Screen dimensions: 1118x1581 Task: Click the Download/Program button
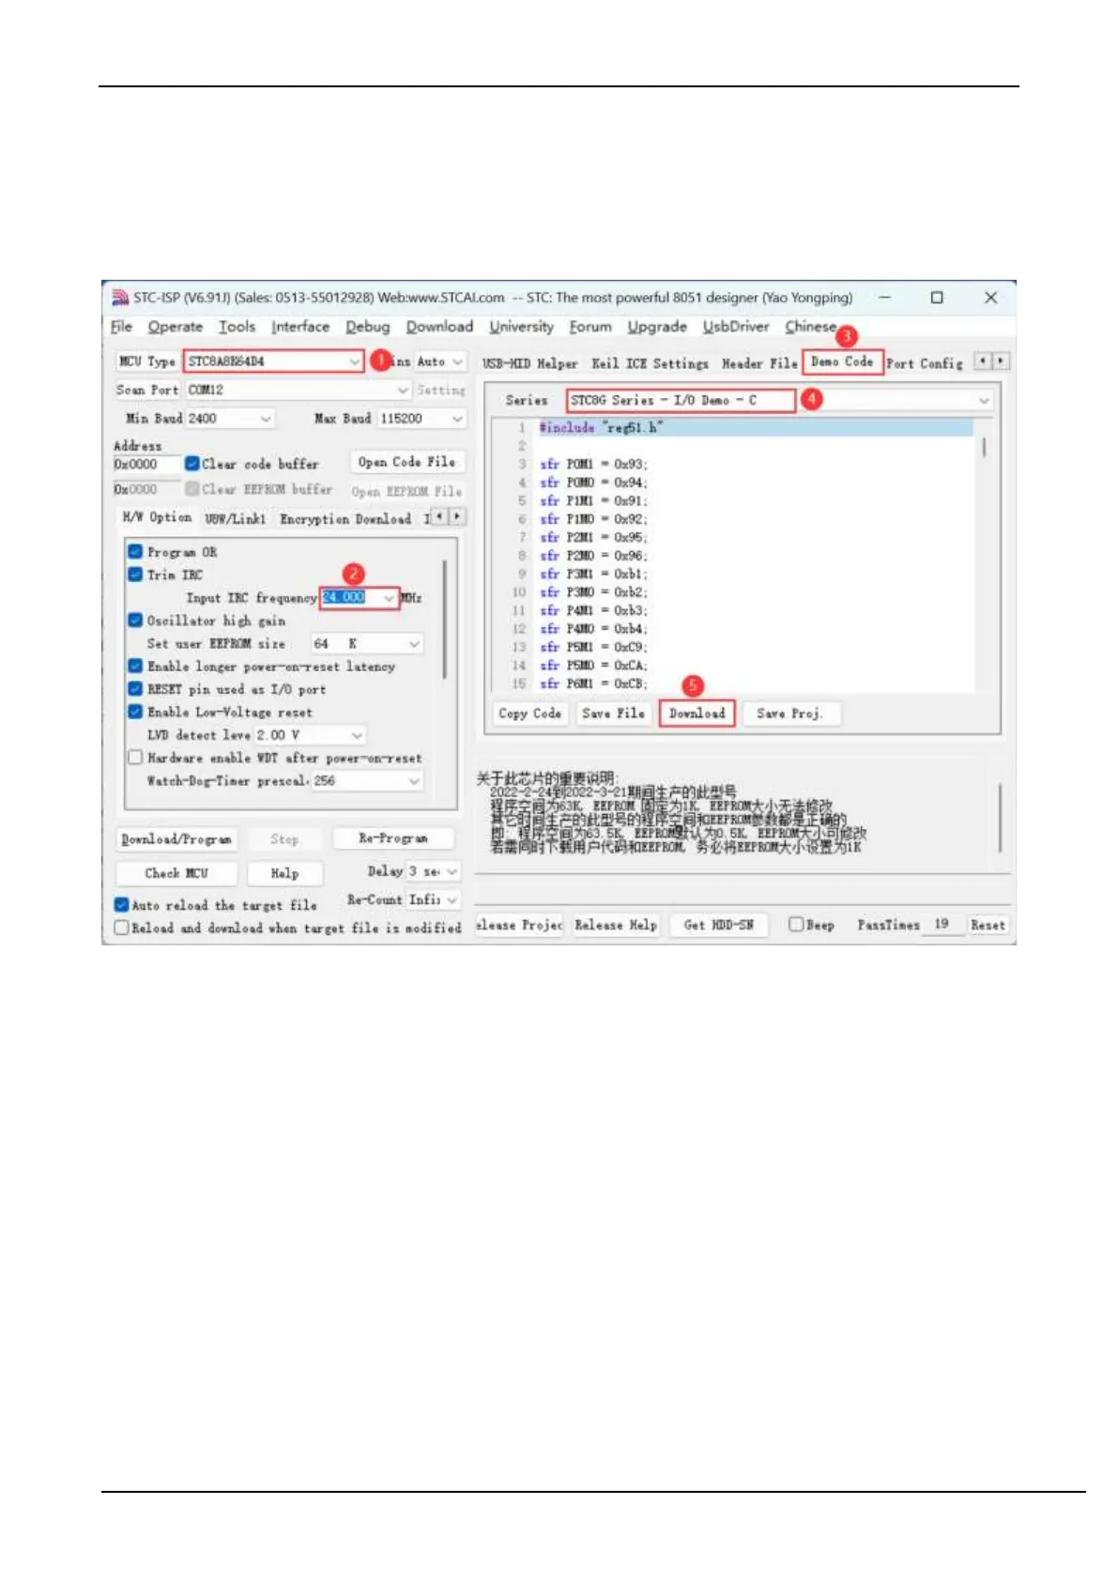coord(176,839)
